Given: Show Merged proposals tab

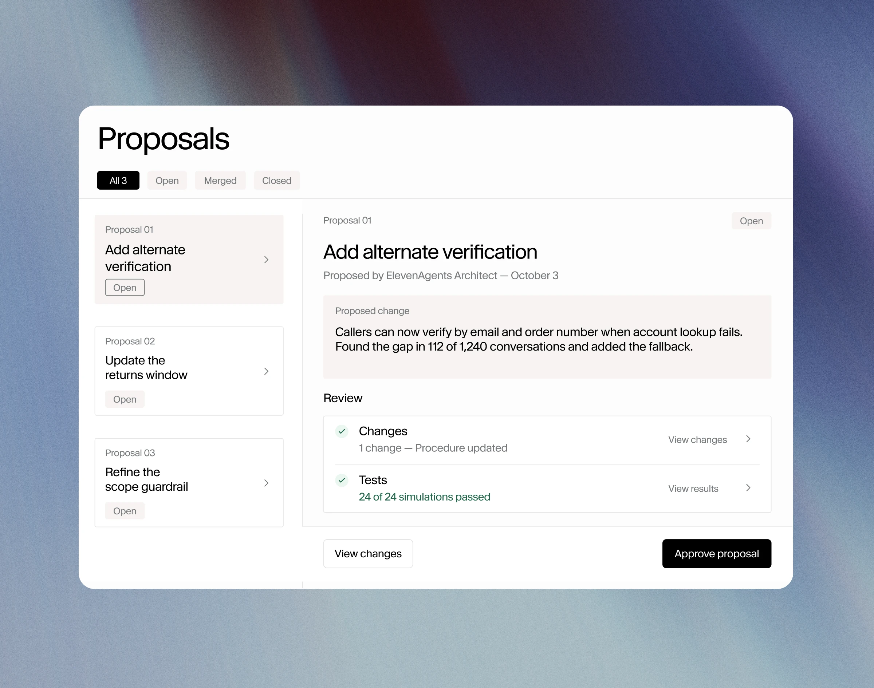Looking at the screenshot, I should (x=220, y=181).
